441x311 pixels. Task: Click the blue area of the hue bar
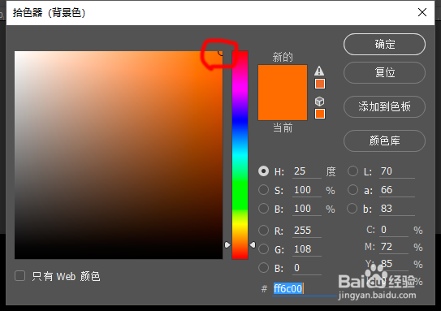point(240,121)
